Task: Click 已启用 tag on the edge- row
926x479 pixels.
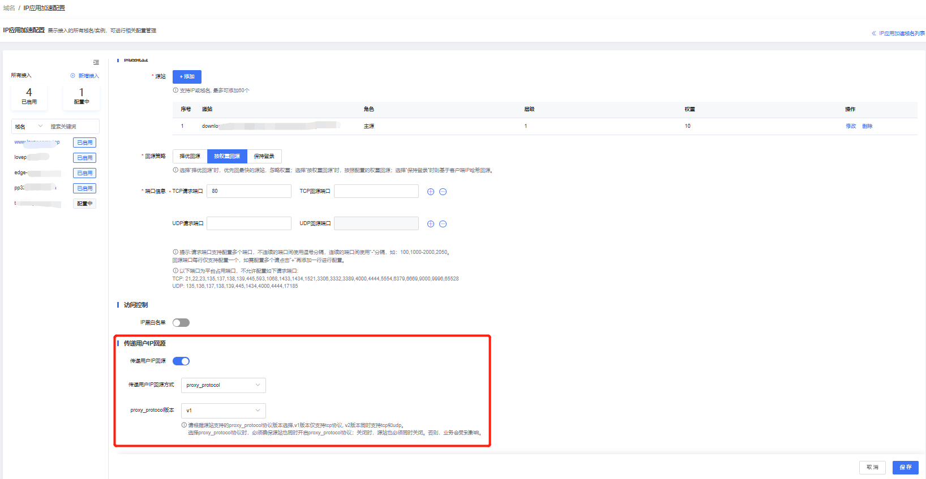Action: pos(85,173)
